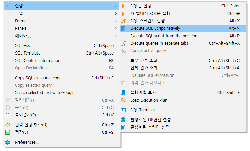Run SQL문 실행 from the submenu
Image resolution: width=250 pixels, height=151 pixels.
(182, 6)
